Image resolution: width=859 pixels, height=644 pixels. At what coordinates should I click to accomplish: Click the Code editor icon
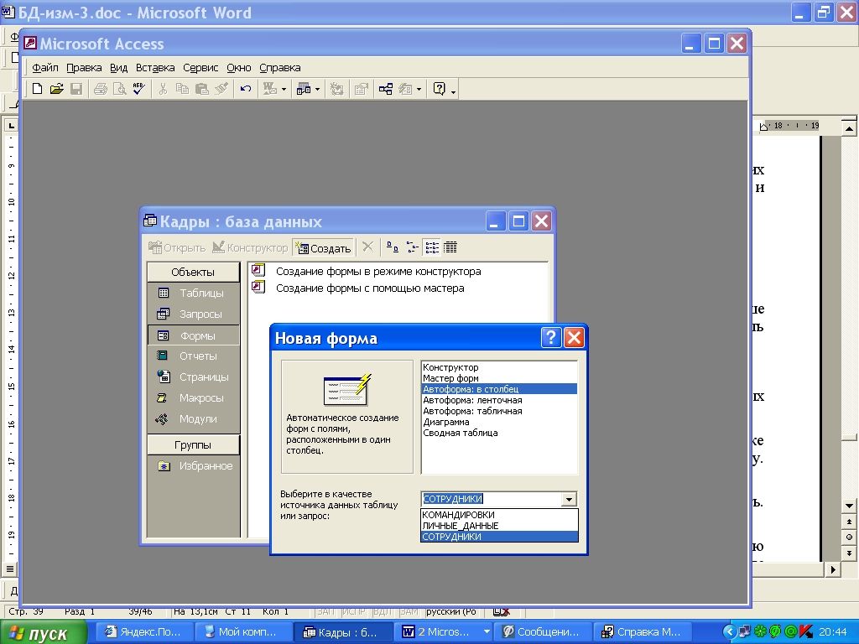coord(337,89)
